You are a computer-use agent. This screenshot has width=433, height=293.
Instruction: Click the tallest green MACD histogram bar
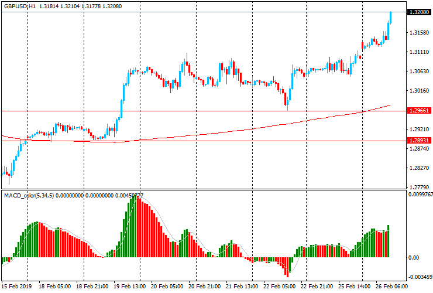[135, 226]
